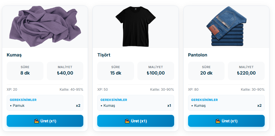The image size is (275, 136).
Task: Click the factory icon on Tişört's Üret button
Action: point(127,121)
